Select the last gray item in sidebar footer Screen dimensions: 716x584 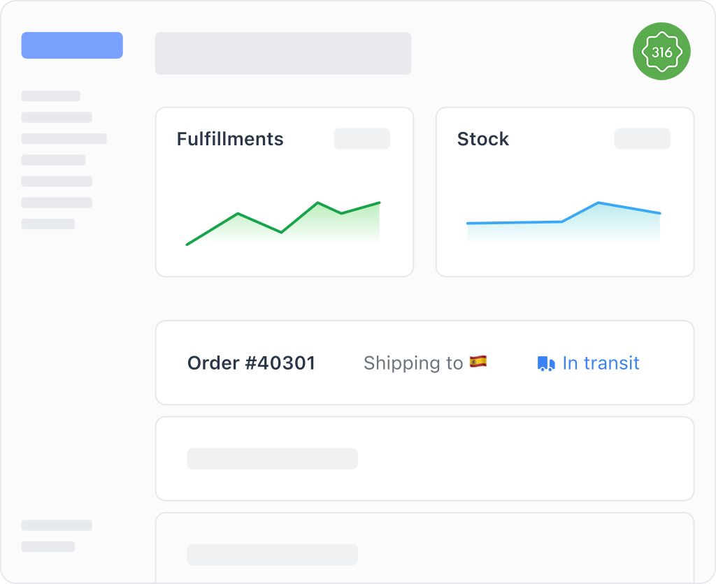point(48,546)
